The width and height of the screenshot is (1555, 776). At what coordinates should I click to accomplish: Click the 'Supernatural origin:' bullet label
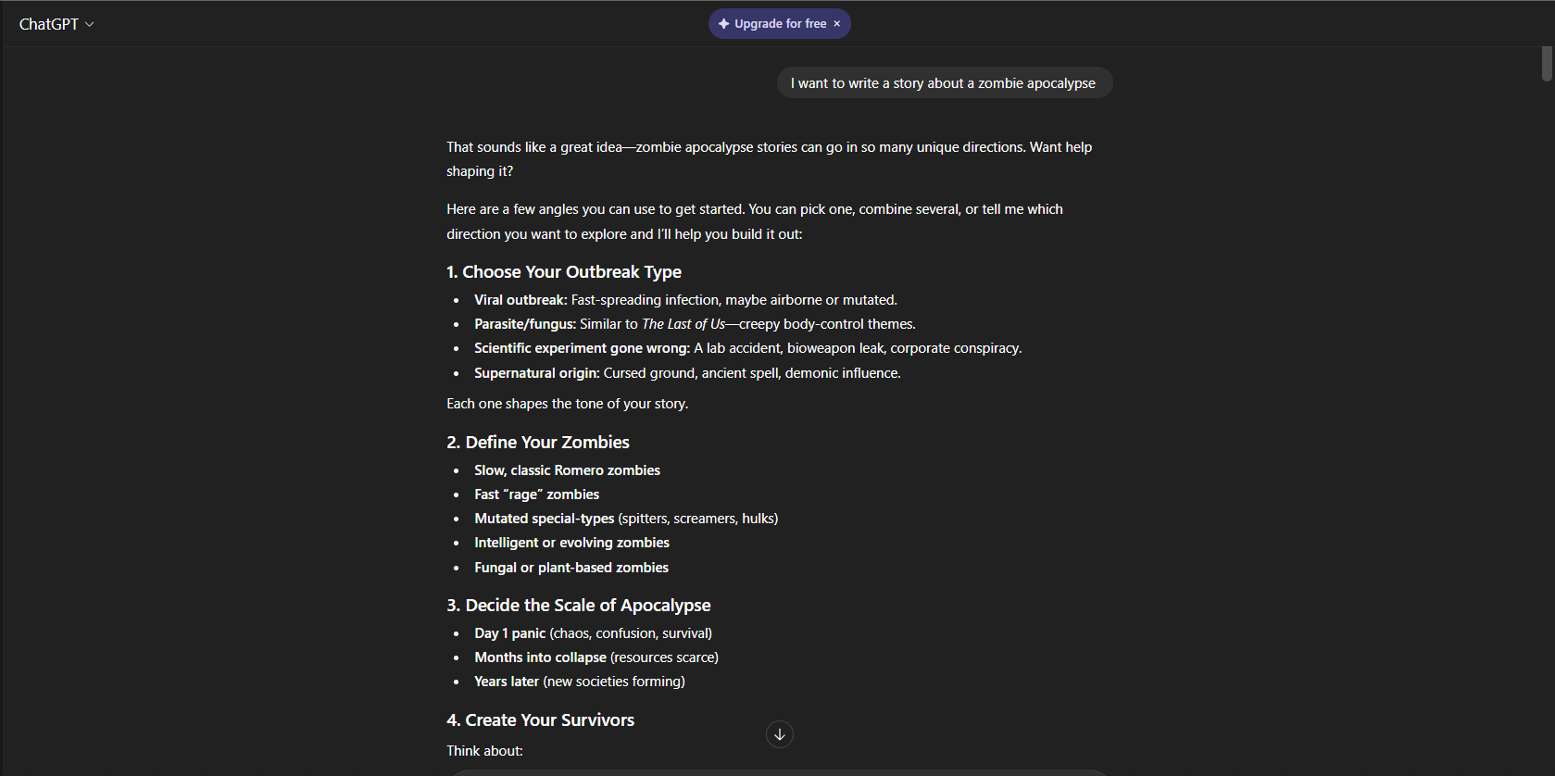tap(536, 373)
